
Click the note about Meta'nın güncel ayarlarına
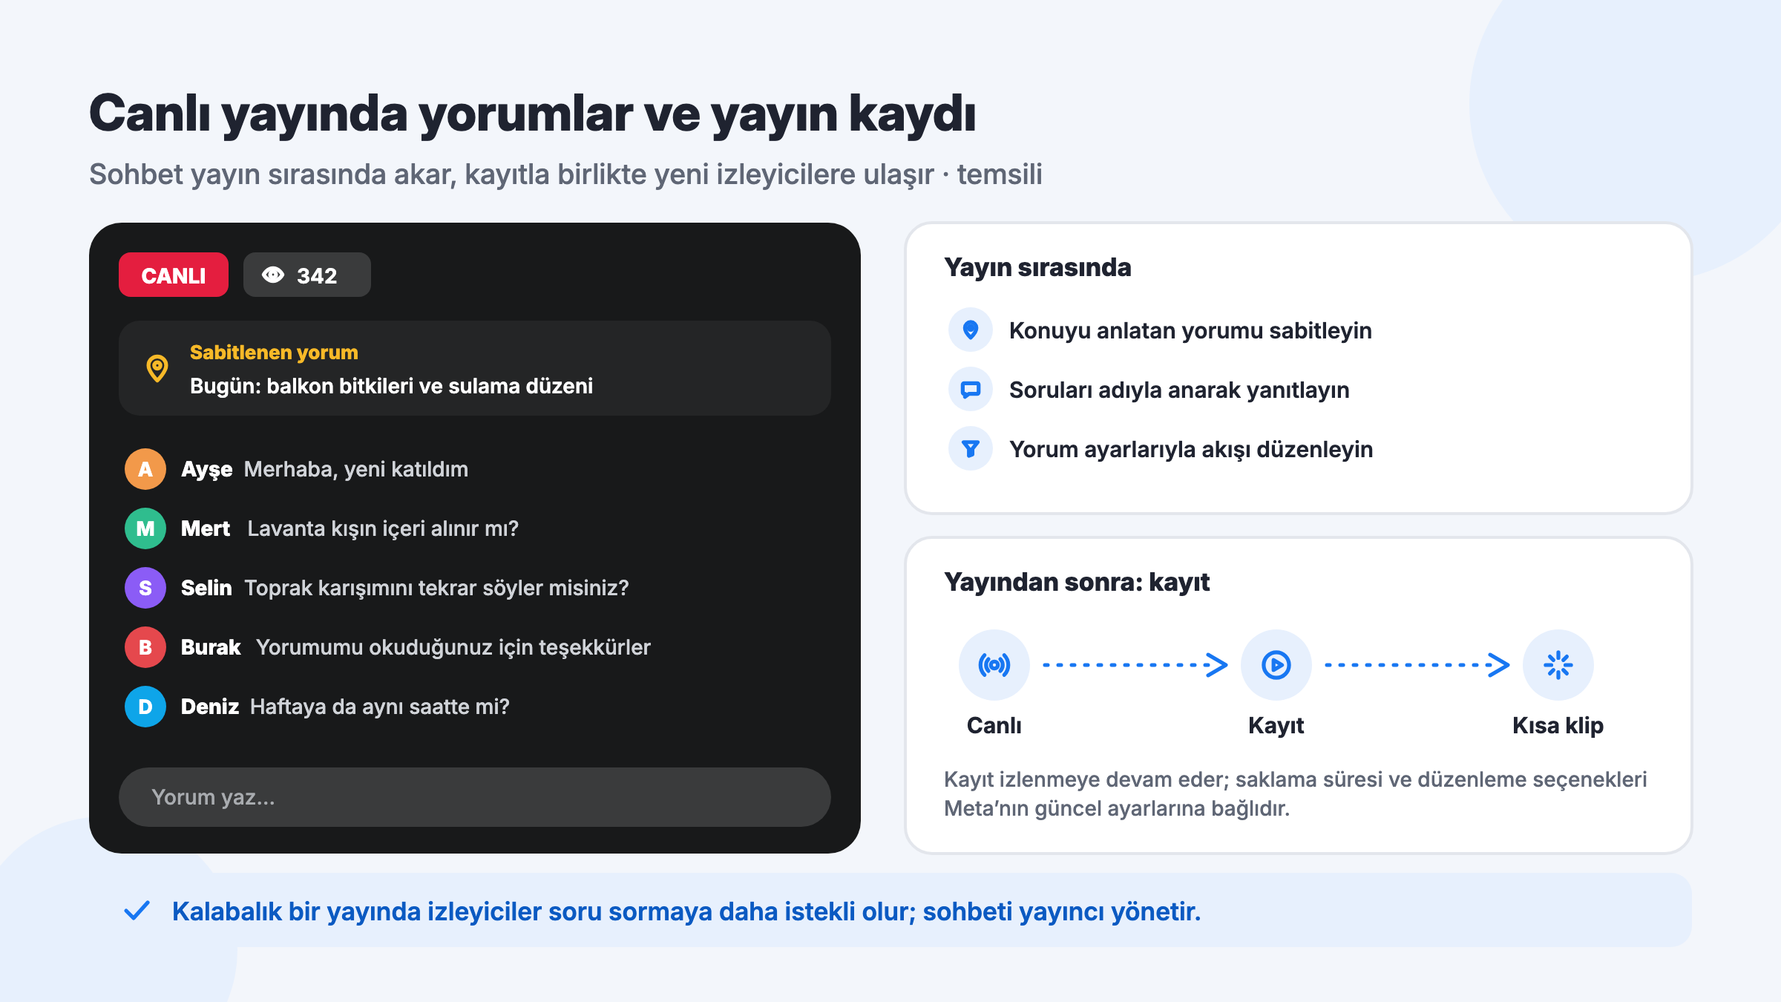[x=1296, y=794]
